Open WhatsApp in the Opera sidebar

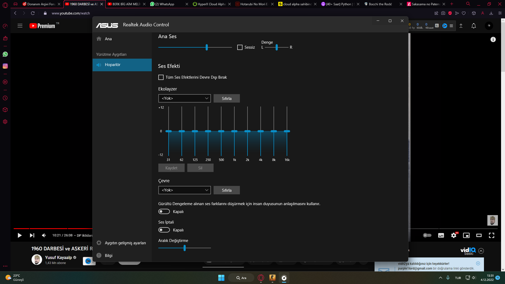coord(5,54)
